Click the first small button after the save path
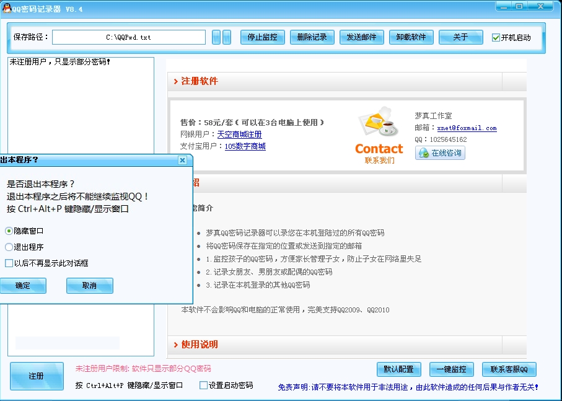Image resolution: width=562 pixels, height=401 pixels. pyautogui.click(x=216, y=37)
